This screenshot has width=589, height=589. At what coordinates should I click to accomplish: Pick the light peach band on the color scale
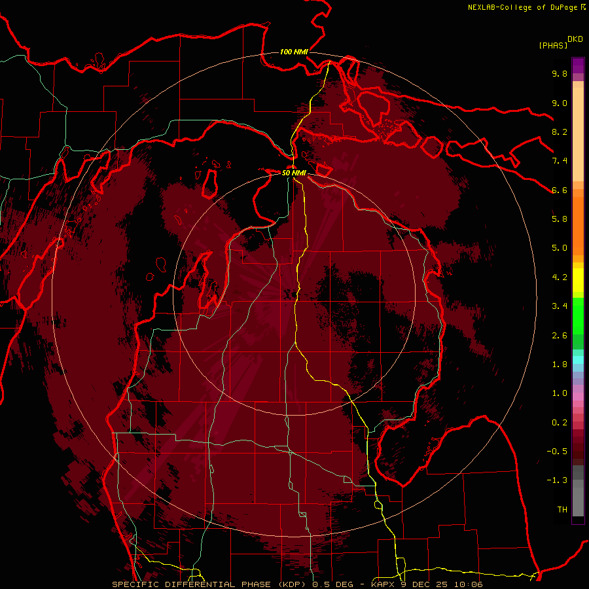[578, 135]
